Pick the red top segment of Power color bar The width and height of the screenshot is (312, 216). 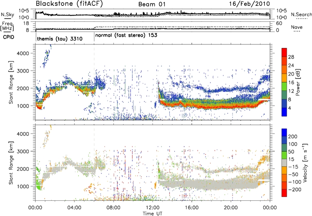284,52
